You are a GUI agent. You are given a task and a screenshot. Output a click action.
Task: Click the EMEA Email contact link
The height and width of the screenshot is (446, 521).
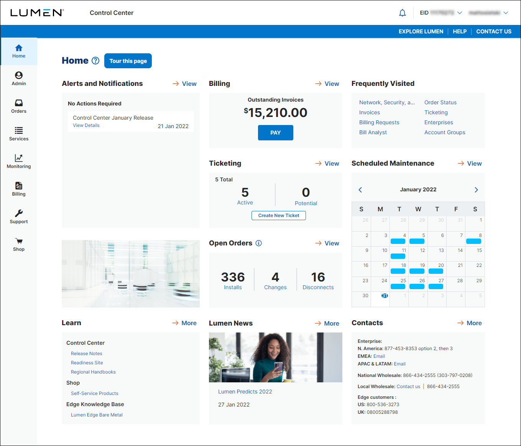[379, 356]
